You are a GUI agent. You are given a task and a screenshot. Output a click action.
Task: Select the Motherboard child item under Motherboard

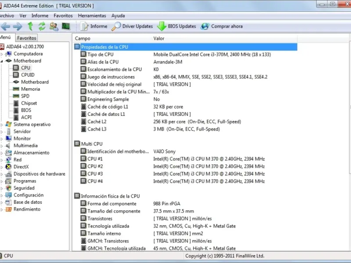[x=35, y=82]
